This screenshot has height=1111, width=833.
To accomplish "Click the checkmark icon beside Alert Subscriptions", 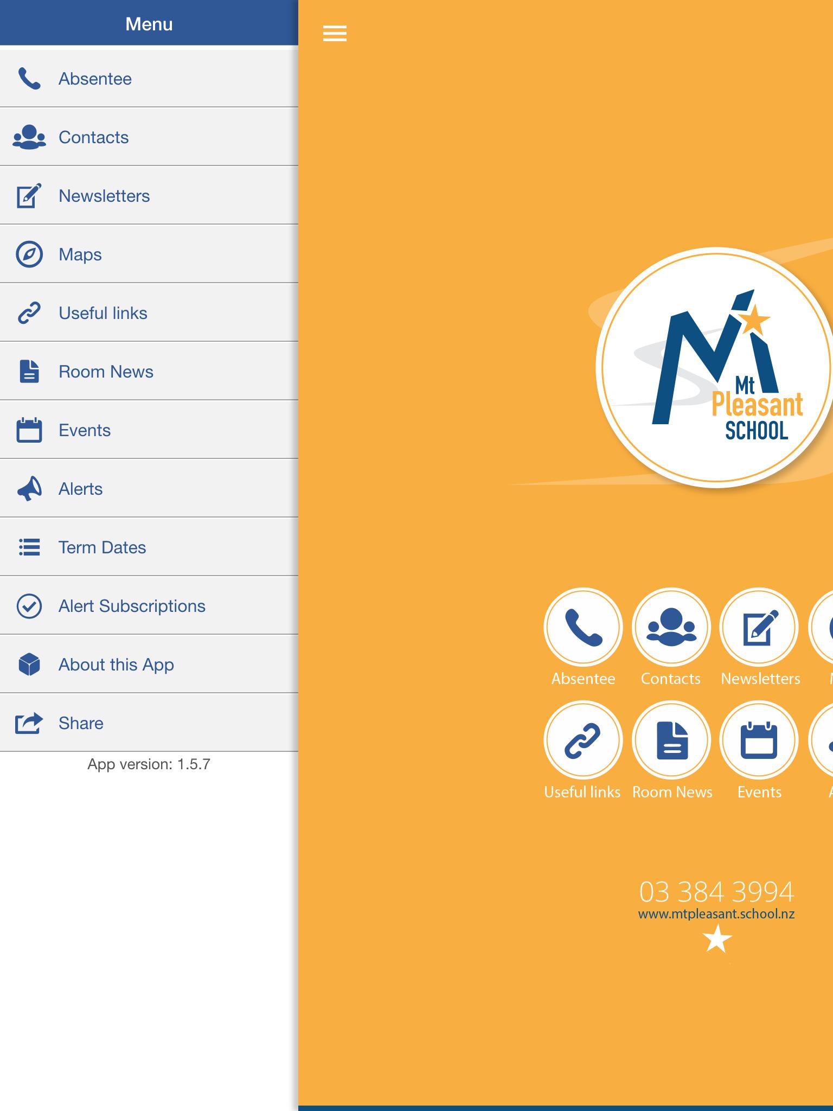I will click(x=29, y=606).
